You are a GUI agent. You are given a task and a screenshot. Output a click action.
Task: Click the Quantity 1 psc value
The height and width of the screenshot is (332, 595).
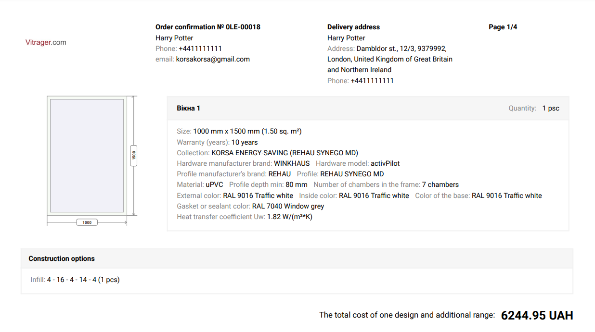551,108
